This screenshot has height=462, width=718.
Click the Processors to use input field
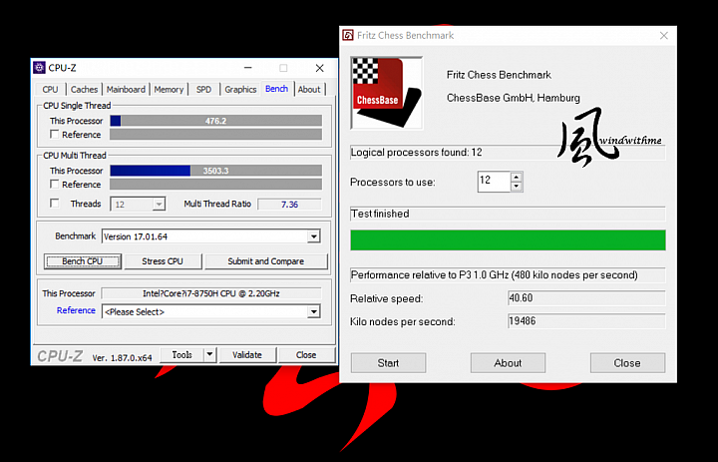pyautogui.click(x=494, y=182)
